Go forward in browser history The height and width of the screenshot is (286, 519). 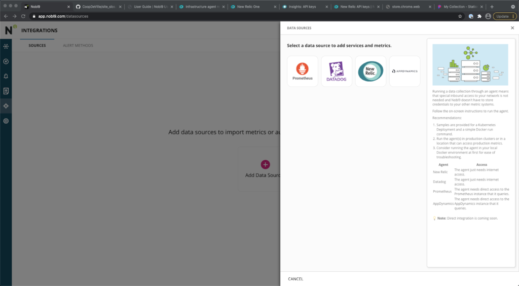pos(15,16)
